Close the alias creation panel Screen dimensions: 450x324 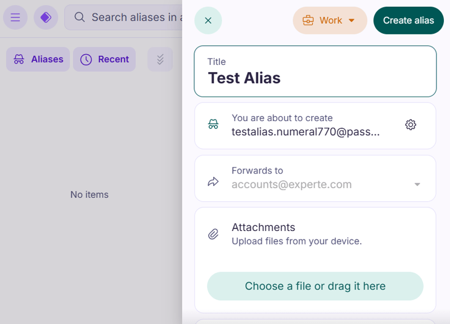(x=208, y=21)
